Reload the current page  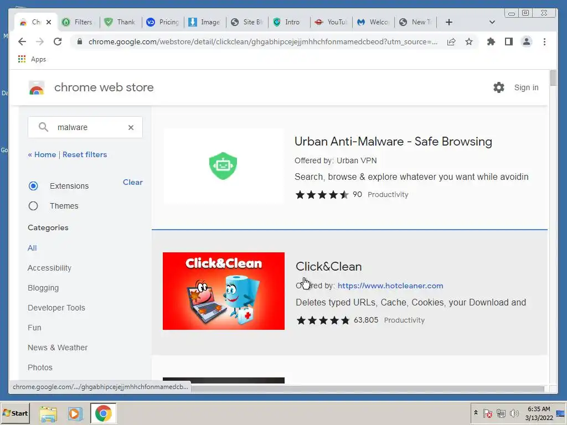click(x=58, y=42)
